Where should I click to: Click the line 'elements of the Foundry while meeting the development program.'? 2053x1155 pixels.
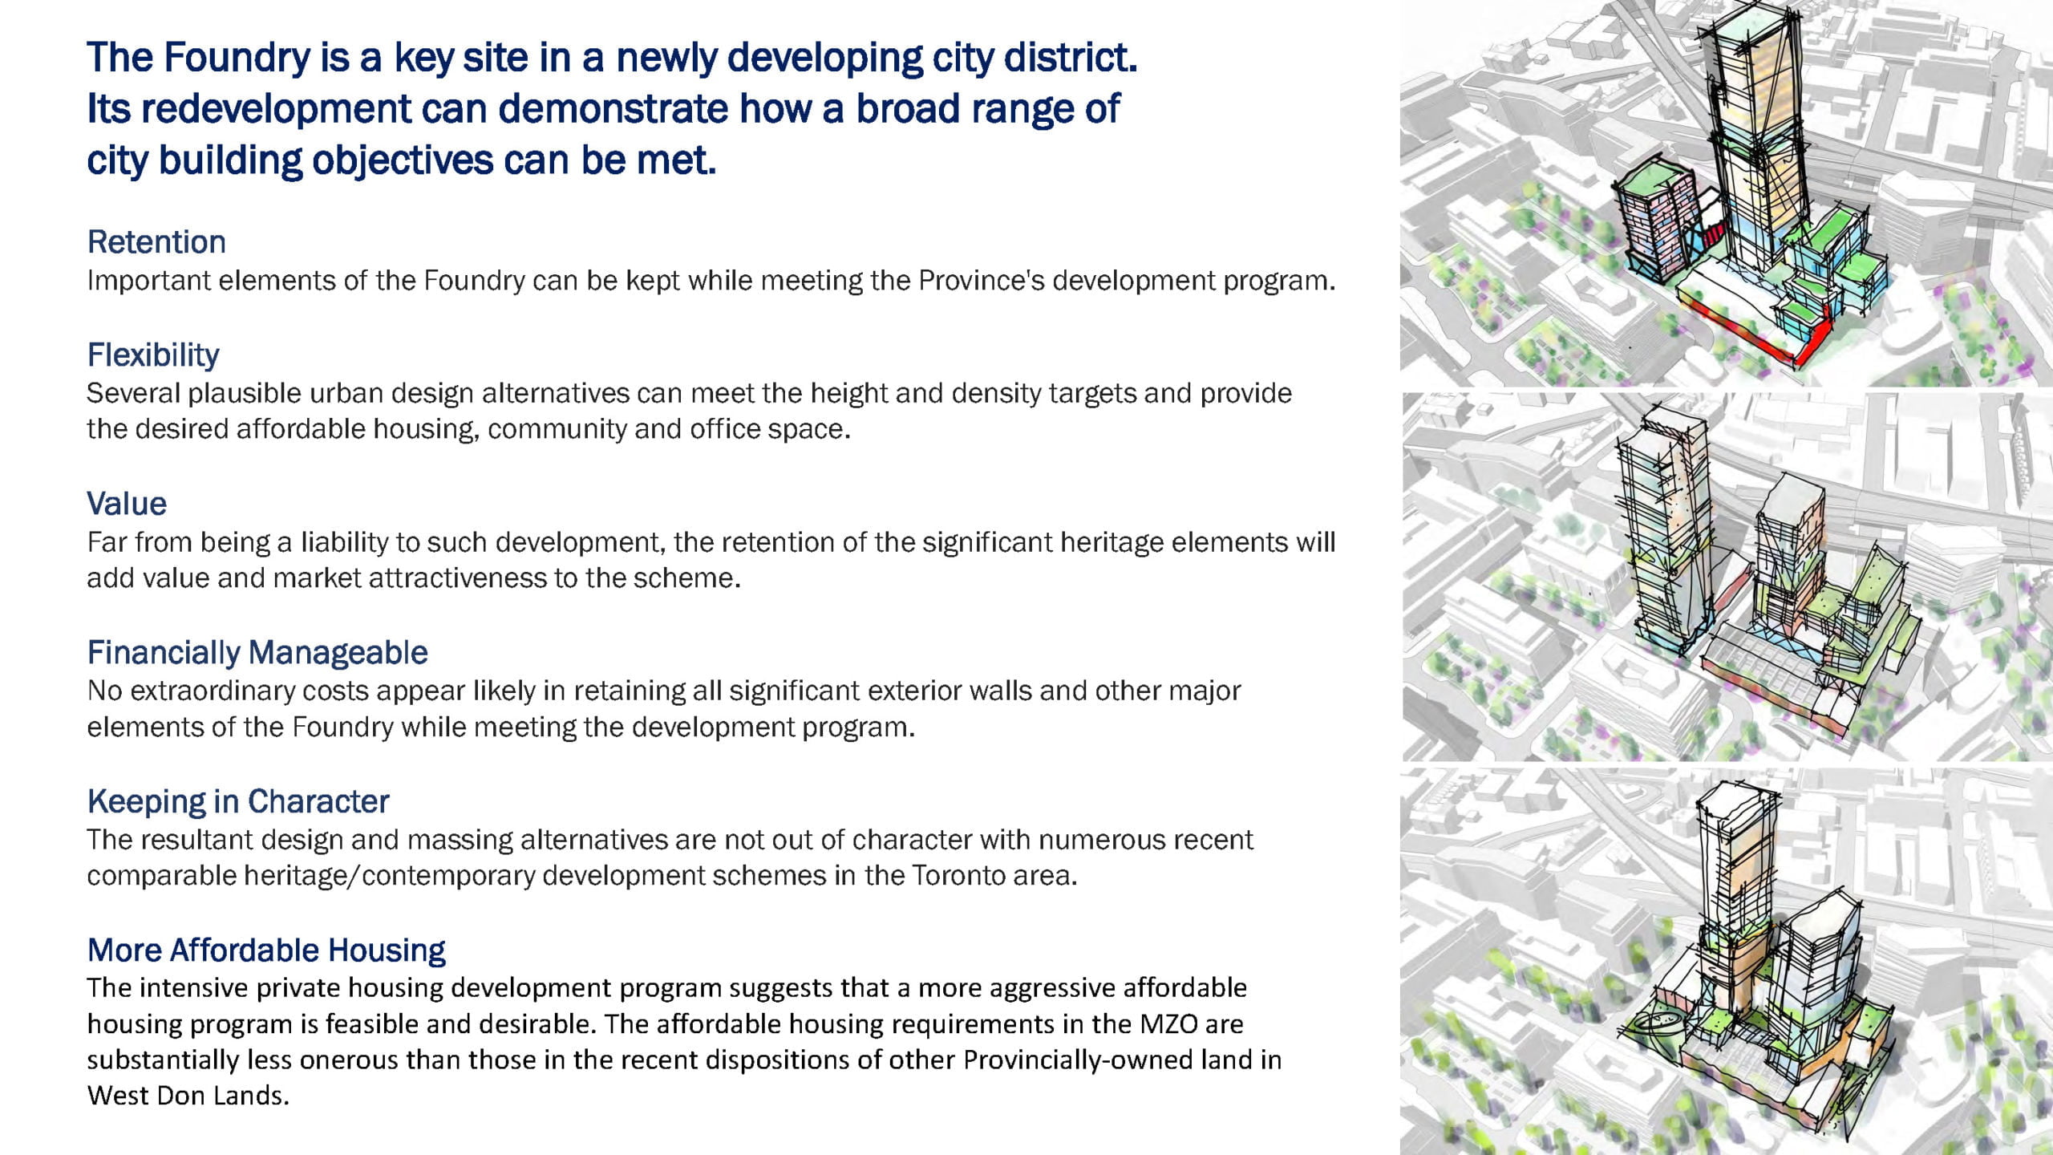tap(501, 727)
